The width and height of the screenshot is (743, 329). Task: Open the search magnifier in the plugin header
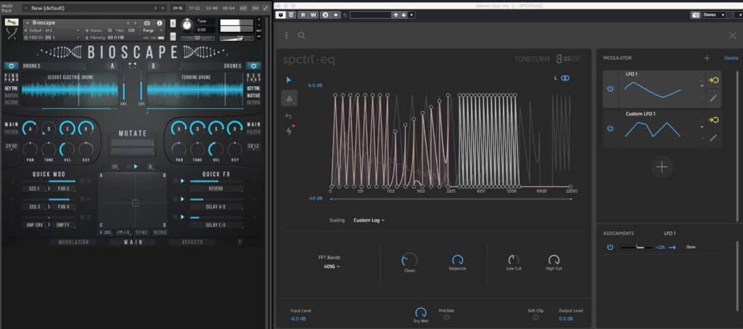301,36
